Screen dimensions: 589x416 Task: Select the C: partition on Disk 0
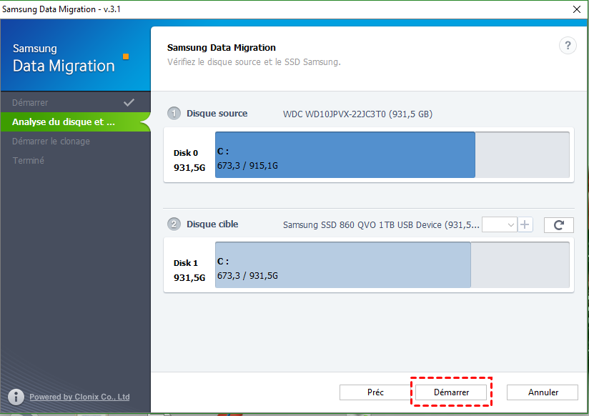(x=345, y=155)
